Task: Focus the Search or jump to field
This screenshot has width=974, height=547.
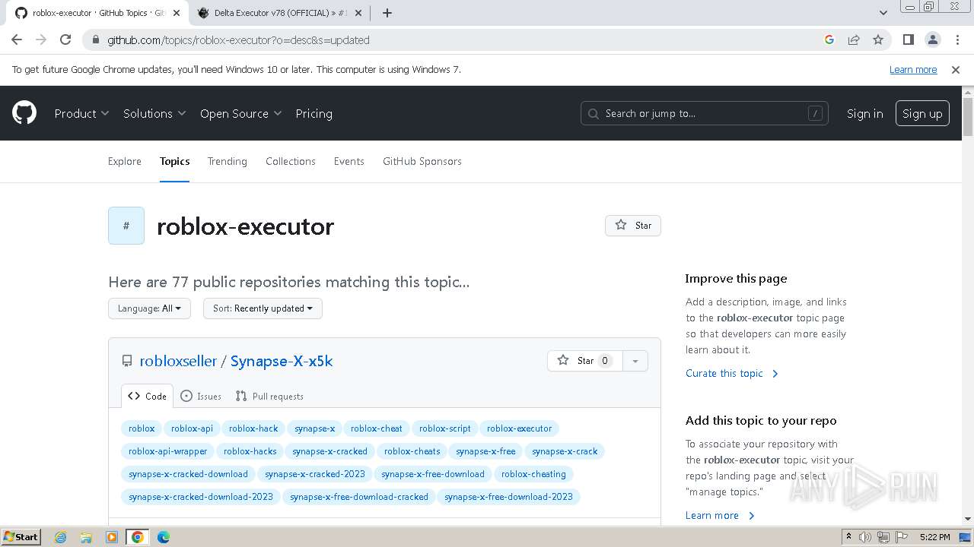Action: pos(705,113)
